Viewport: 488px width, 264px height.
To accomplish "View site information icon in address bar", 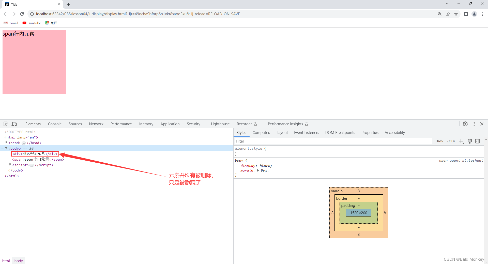I will 32,14.
